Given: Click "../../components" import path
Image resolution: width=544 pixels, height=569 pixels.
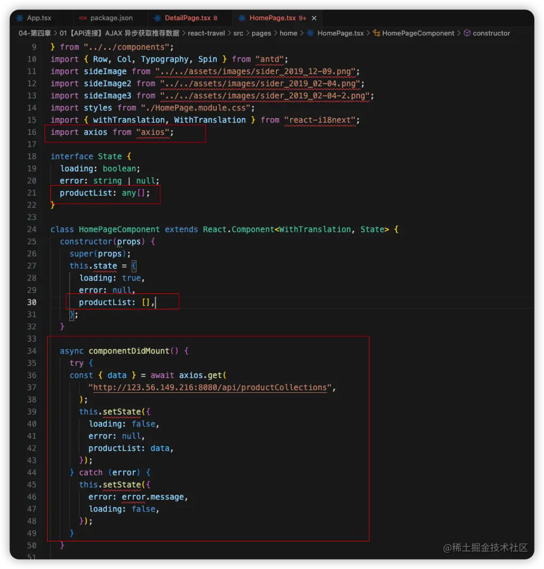Looking at the screenshot, I should point(126,47).
